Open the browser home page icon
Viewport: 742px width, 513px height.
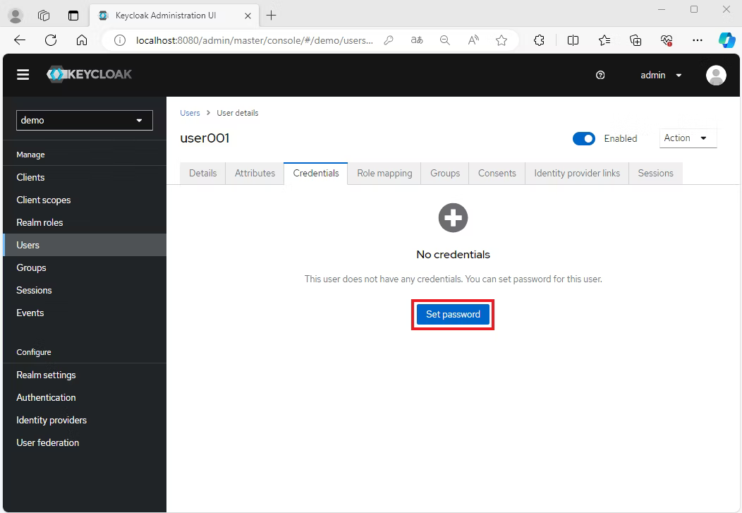82,40
